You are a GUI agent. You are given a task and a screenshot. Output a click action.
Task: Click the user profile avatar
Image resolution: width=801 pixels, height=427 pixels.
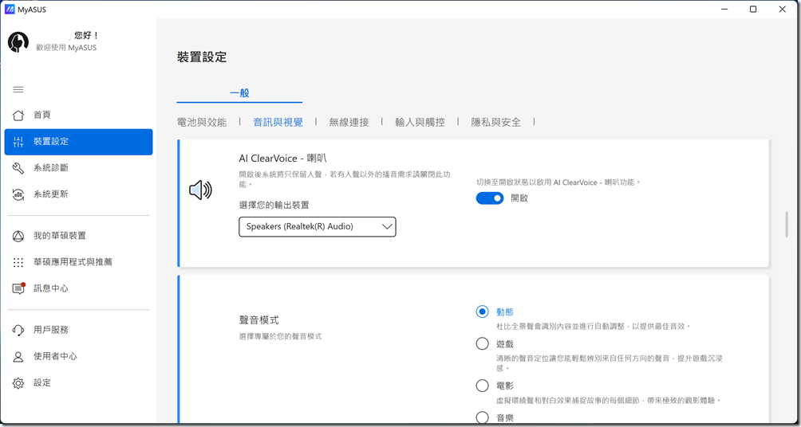click(18, 42)
